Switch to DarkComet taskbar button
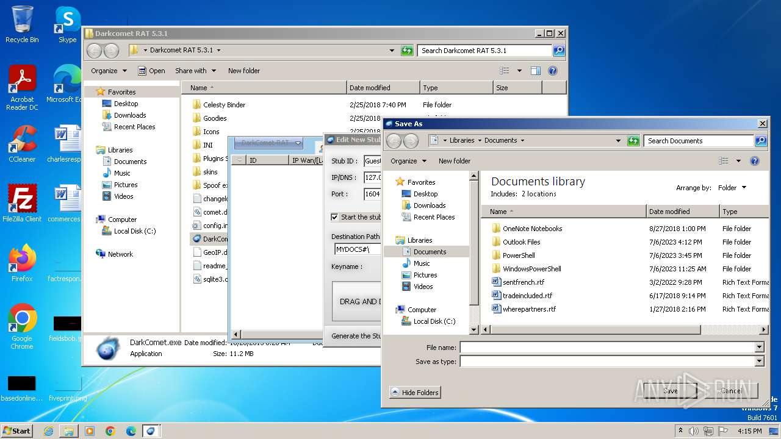The height and width of the screenshot is (439, 781). 151,431
